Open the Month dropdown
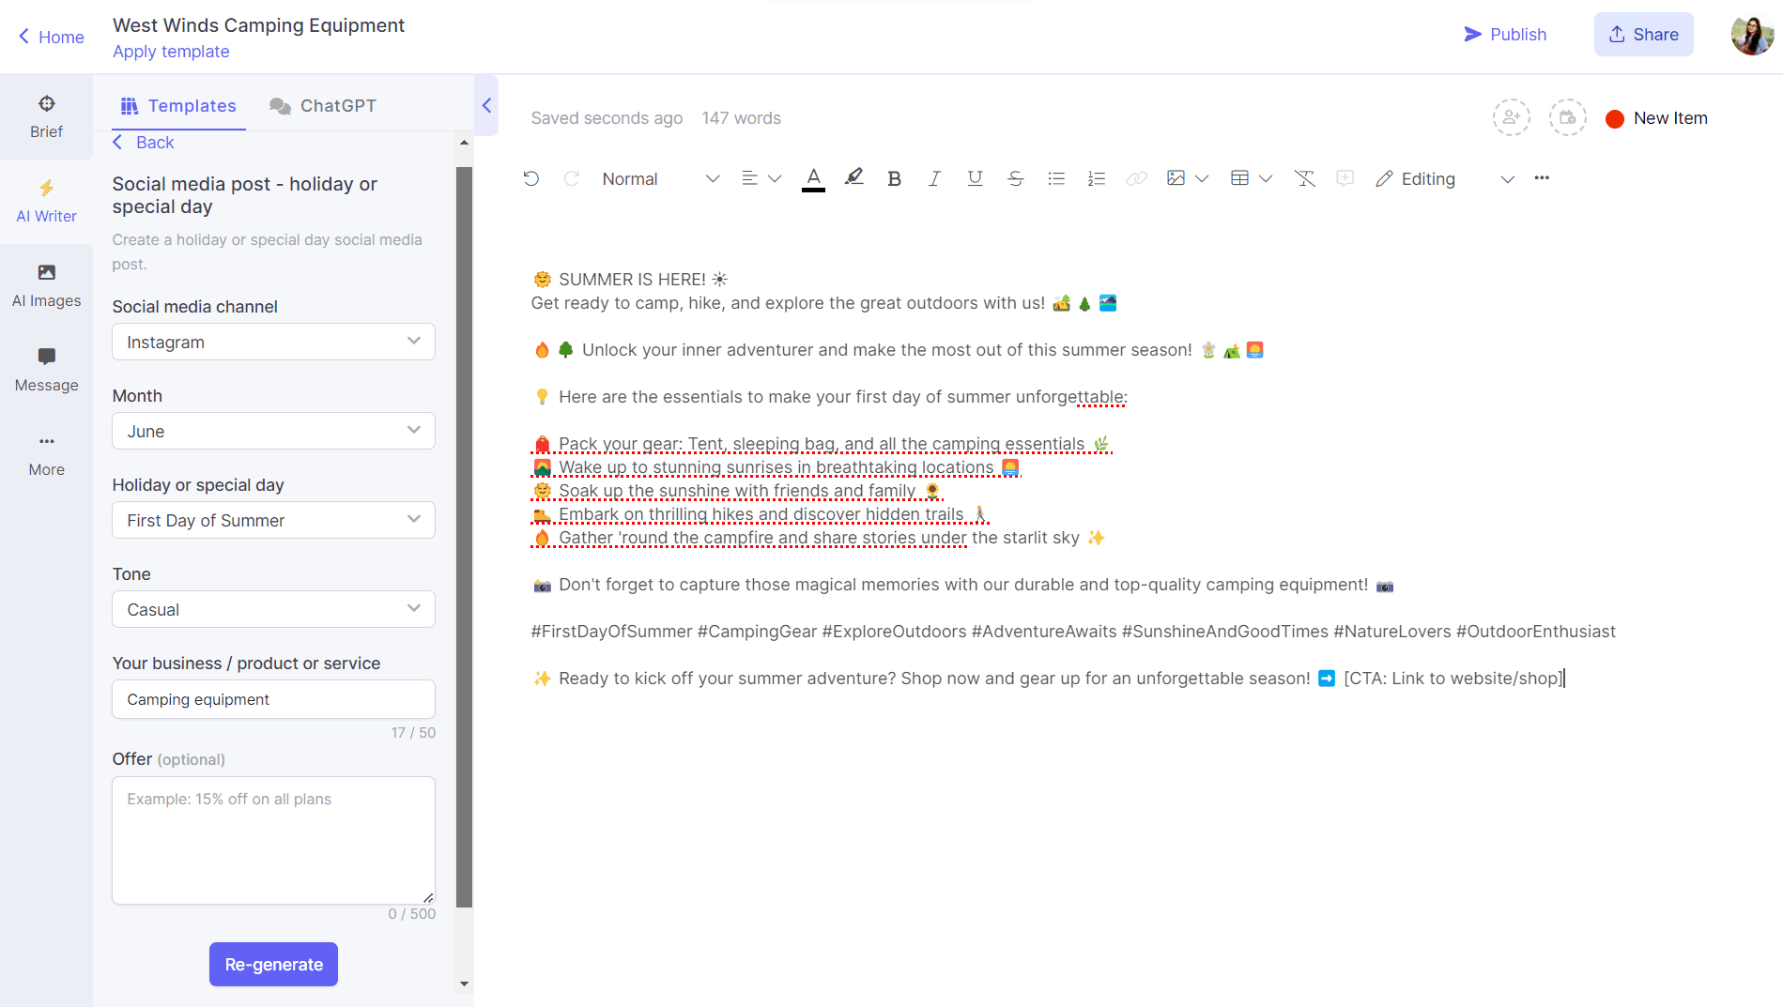 (273, 431)
